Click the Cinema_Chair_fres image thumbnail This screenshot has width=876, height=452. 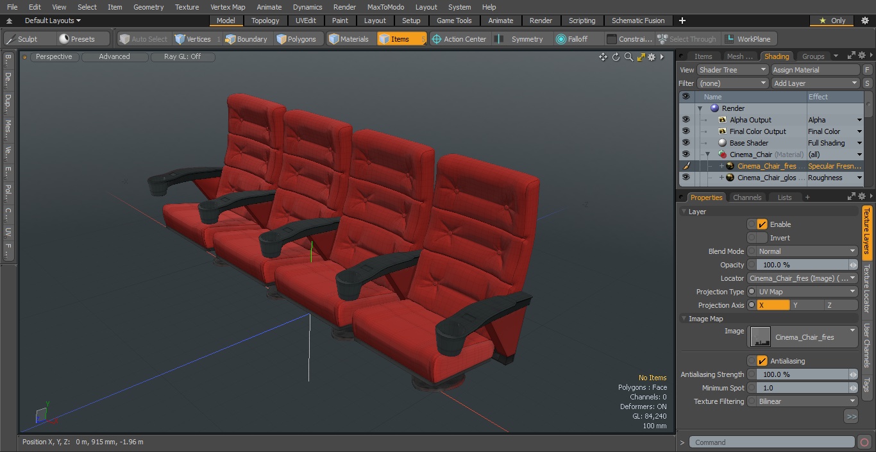(x=761, y=337)
